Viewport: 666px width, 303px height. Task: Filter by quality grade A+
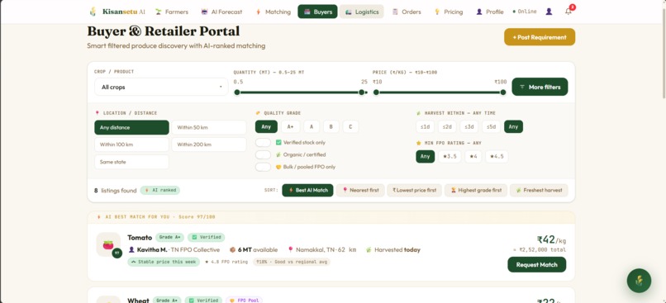[x=291, y=126]
